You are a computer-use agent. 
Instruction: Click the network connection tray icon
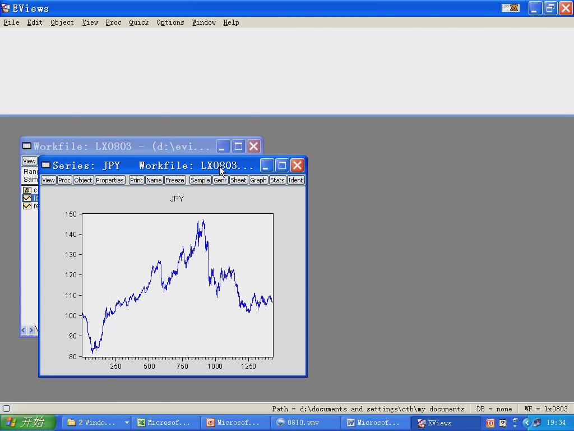tap(536, 423)
